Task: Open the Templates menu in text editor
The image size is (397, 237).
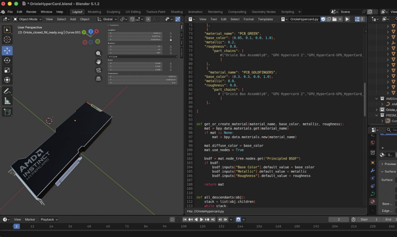Action: (x=265, y=19)
